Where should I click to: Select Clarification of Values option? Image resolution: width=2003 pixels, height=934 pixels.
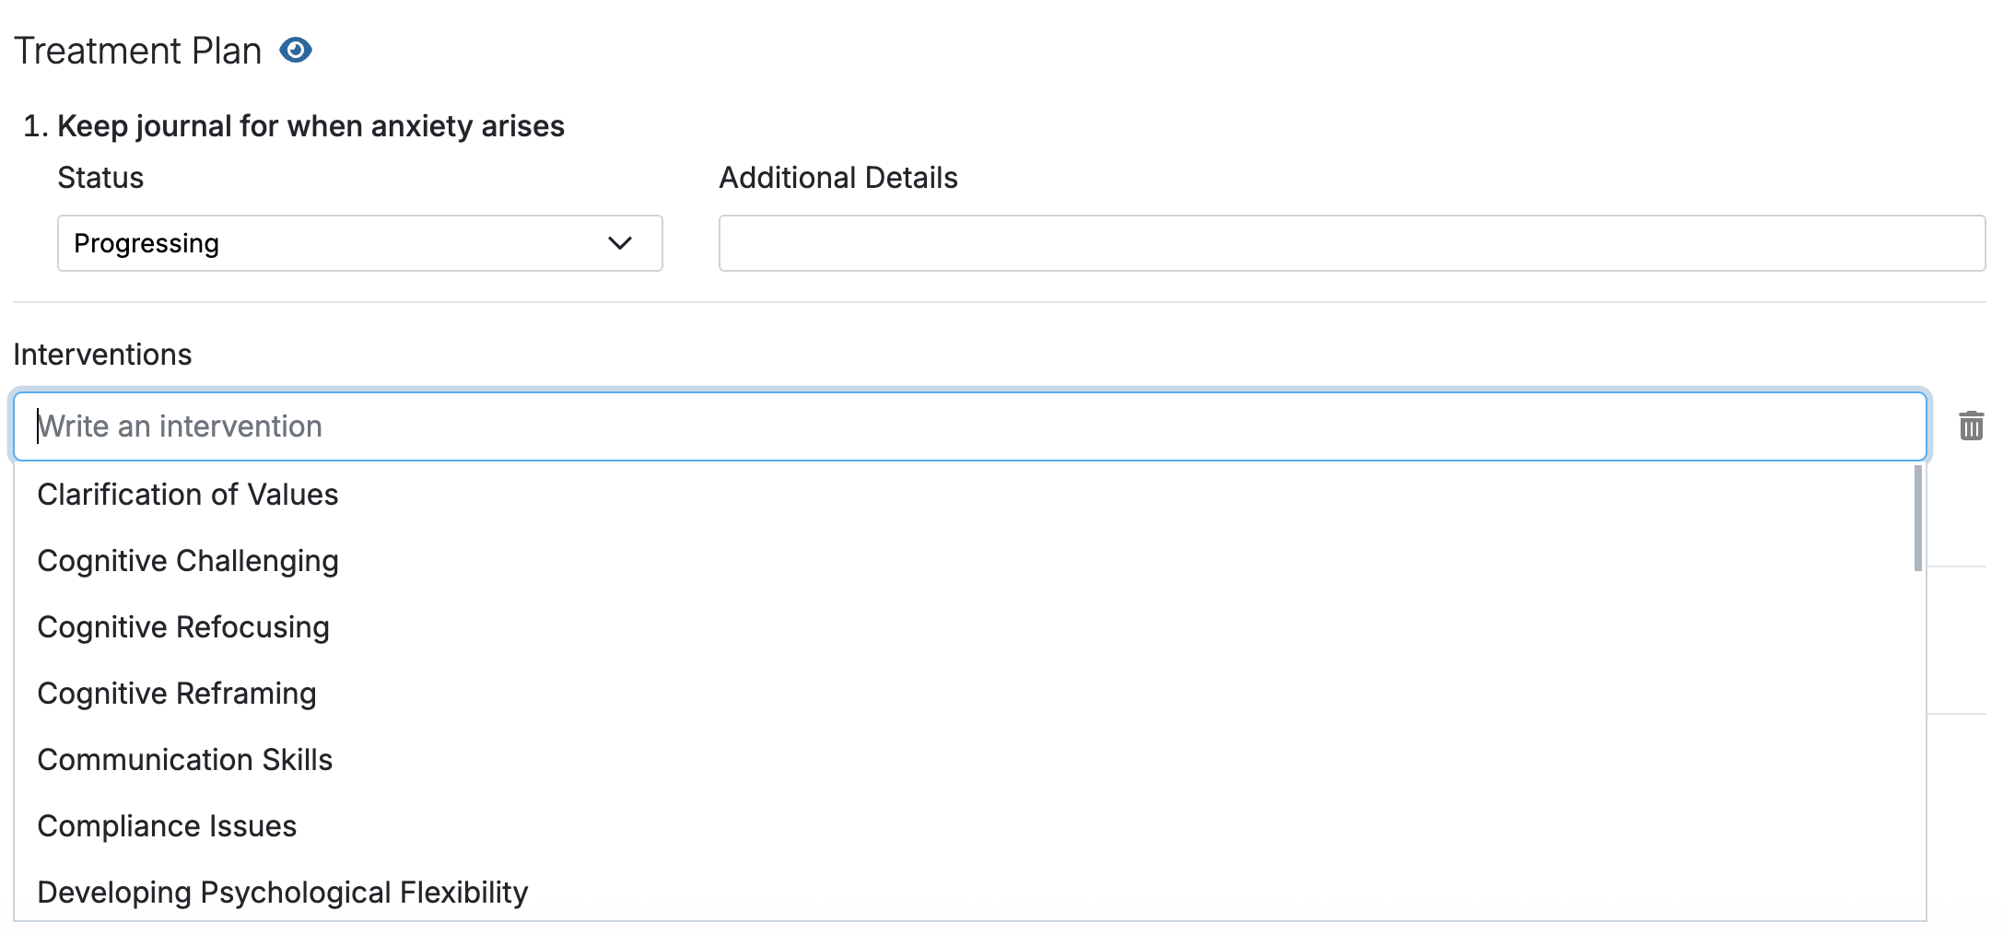[x=188, y=495]
